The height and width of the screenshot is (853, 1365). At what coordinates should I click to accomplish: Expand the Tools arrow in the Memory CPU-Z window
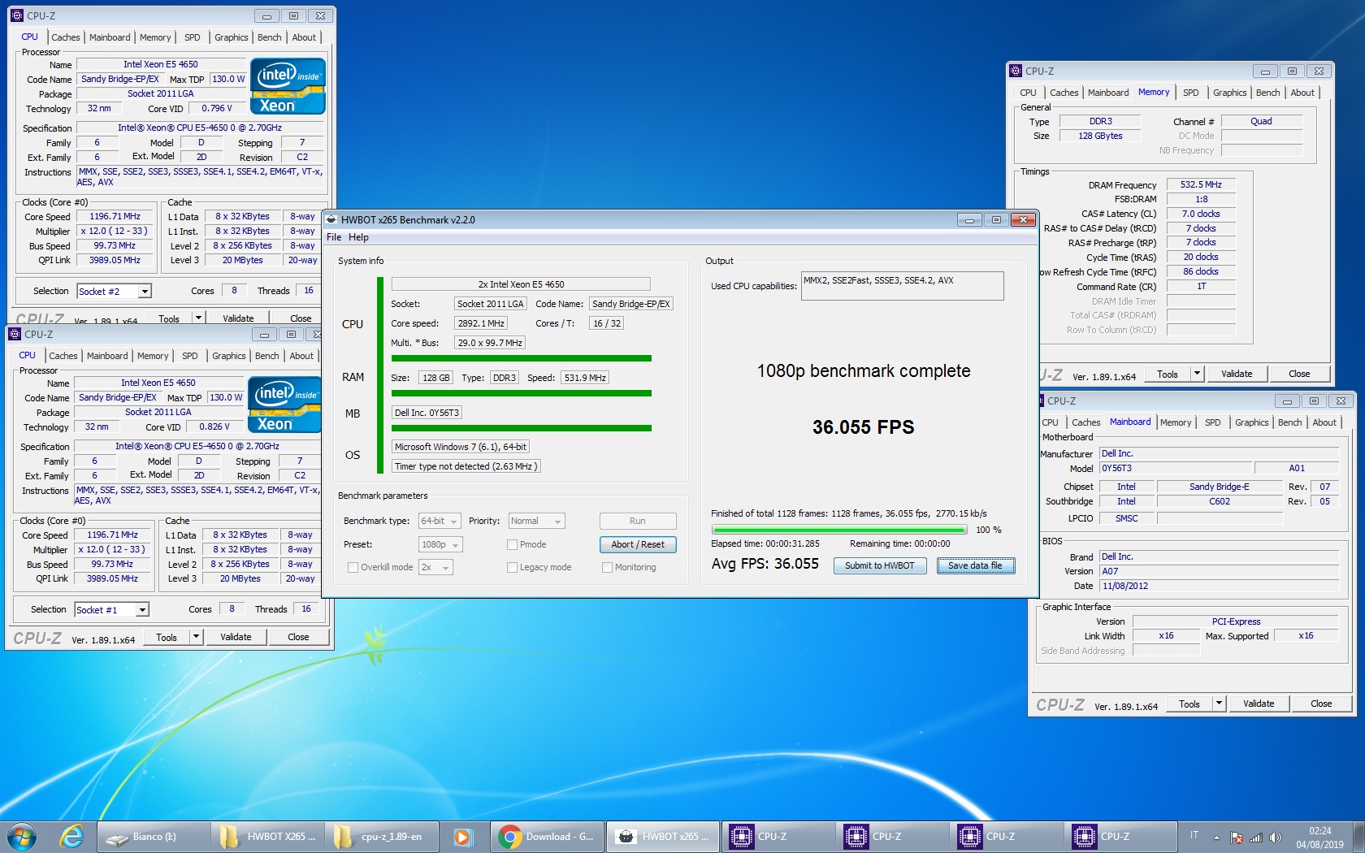[1197, 374]
